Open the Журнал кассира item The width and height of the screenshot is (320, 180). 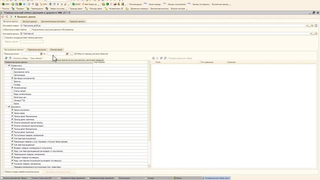click(178, 9)
